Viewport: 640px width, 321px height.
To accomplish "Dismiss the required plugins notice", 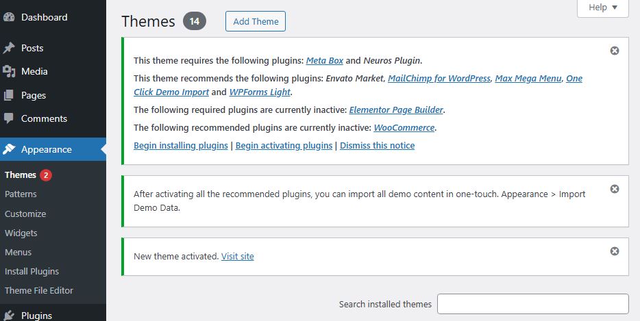I will click(615, 51).
